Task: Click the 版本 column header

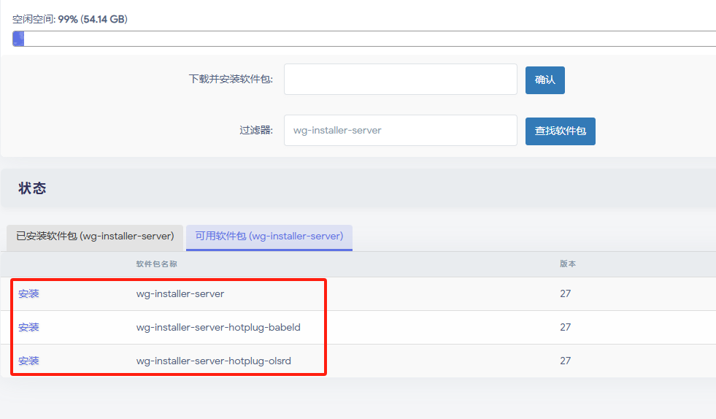Action: [568, 264]
